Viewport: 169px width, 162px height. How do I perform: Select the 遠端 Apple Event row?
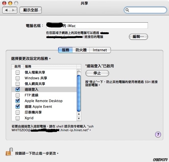pos(44,107)
